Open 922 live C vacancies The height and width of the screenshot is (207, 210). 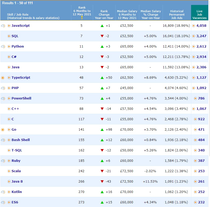coord(201,119)
